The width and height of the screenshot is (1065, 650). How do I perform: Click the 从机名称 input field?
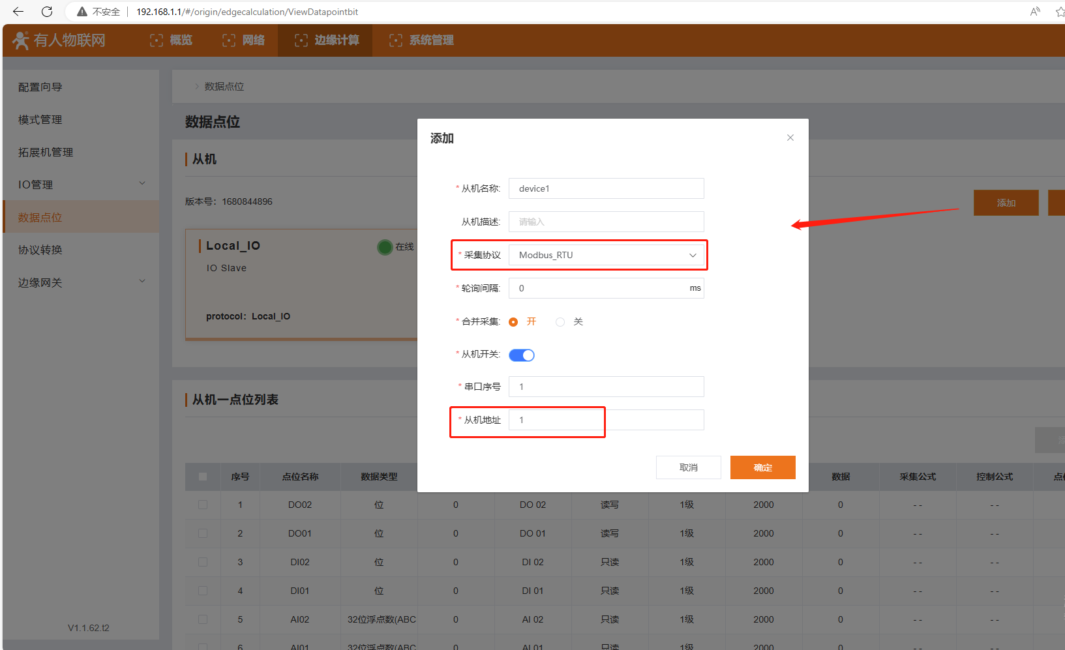[x=607, y=188]
